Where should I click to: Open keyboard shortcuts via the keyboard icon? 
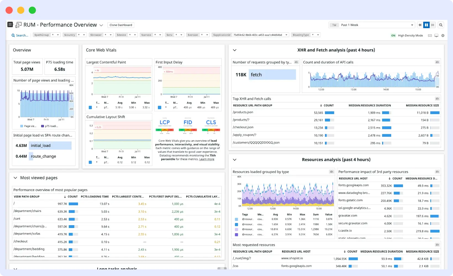coord(430,35)
